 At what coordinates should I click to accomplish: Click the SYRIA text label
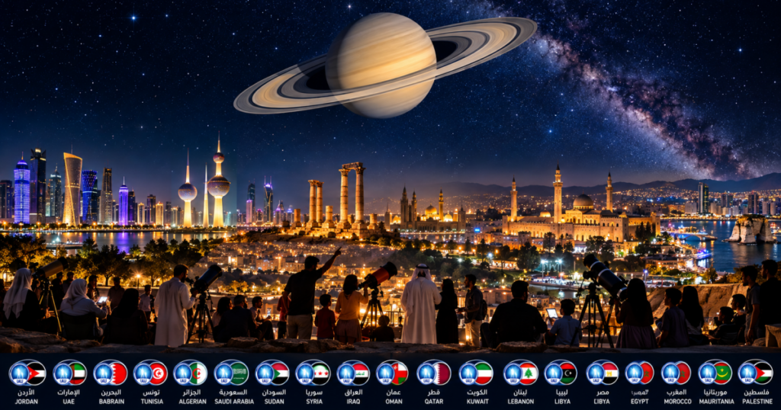[x=313, y=402]
